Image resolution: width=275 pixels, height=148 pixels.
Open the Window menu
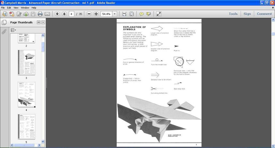(x=25, y=8)
